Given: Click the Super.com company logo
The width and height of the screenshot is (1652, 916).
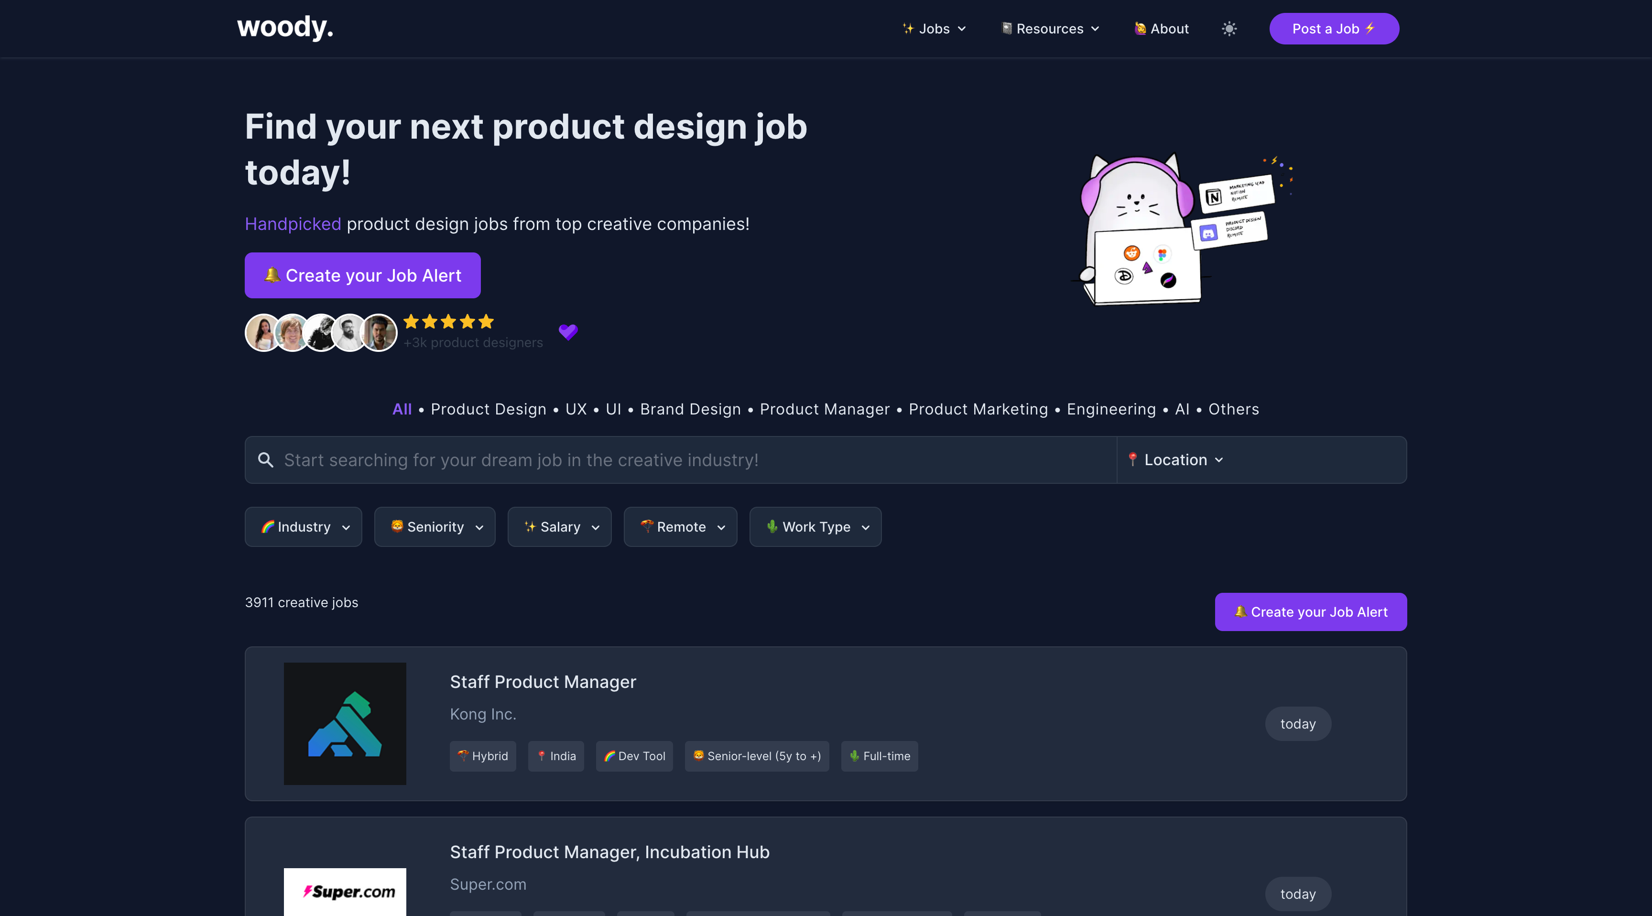Looking at the screenshot, I should 345,892.
